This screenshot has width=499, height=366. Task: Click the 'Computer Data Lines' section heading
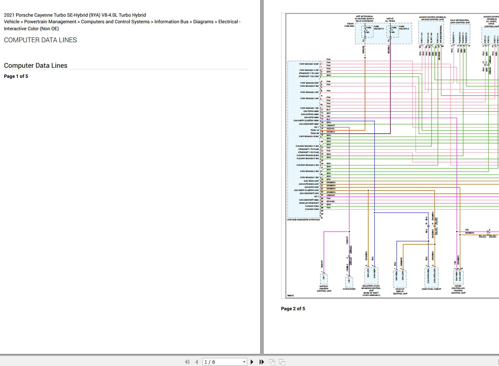[36, 65]
